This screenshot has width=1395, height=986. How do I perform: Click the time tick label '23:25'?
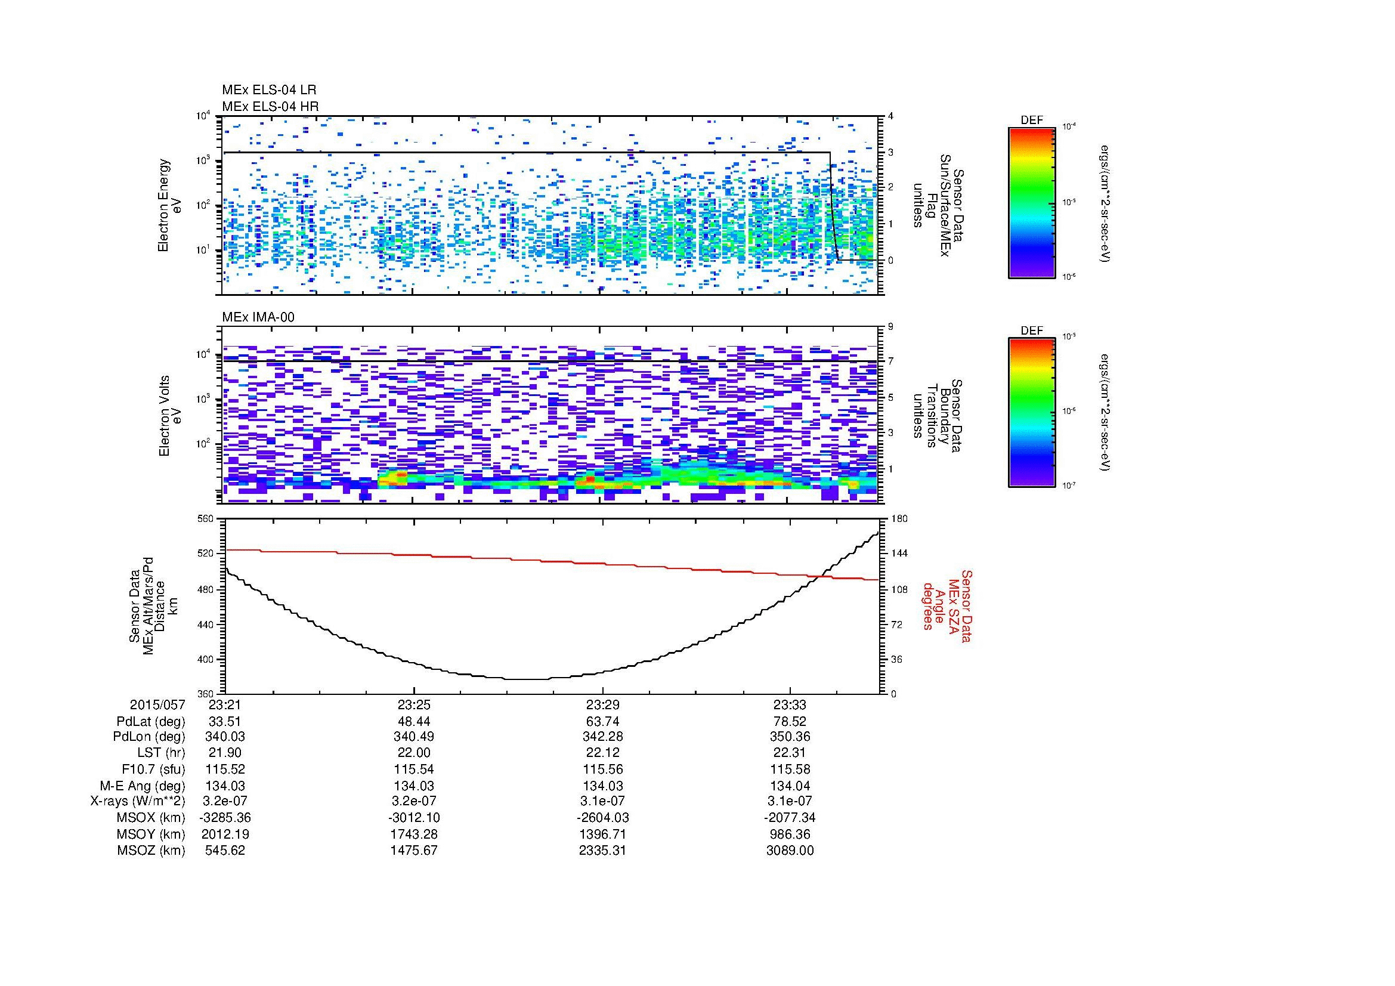tap(414, 705)
